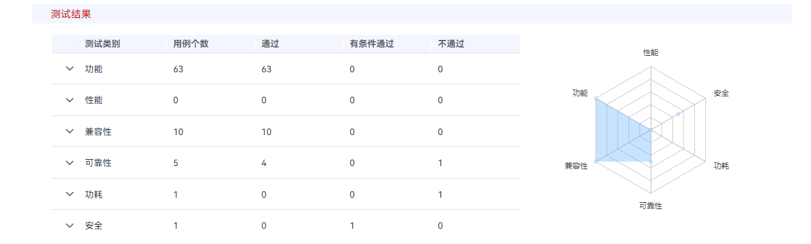The image size is (811, 244).
Task: Click the 可靠性 failed count cell
Action: [x=440, y=163]
